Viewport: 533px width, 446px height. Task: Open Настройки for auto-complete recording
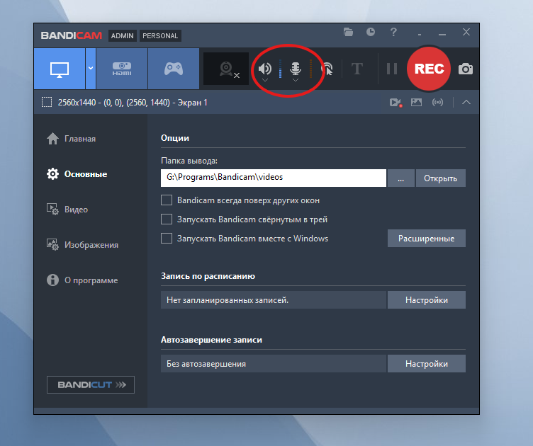click(426, 363)
